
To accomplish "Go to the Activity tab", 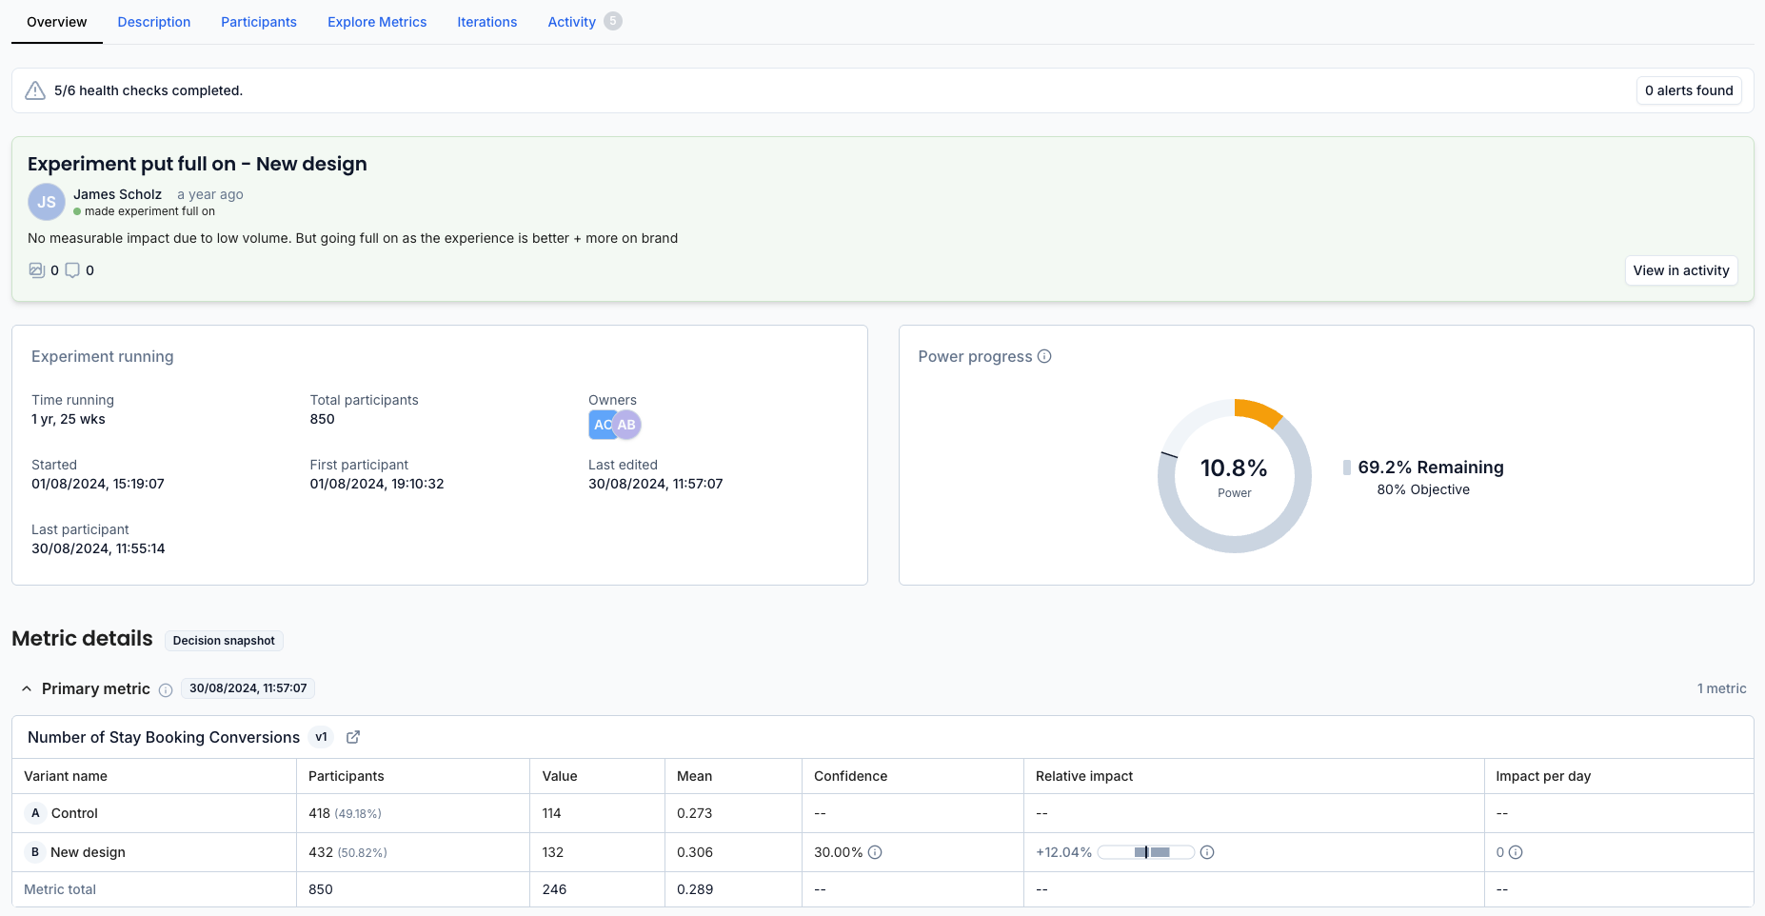I will 571,22.
